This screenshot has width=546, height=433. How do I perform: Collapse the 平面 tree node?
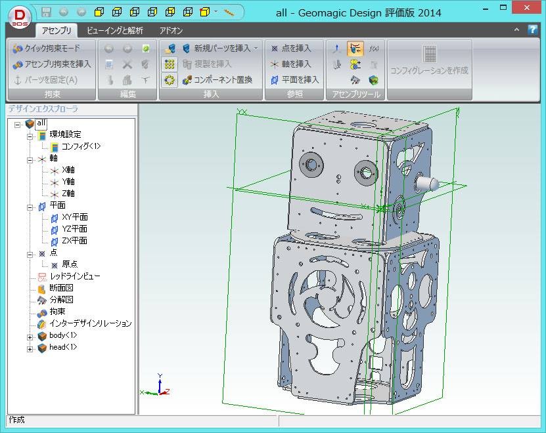(30, 207)
